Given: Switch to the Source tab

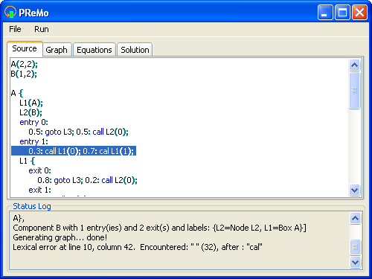Looking at the screenshot, I should coord(25,48).
